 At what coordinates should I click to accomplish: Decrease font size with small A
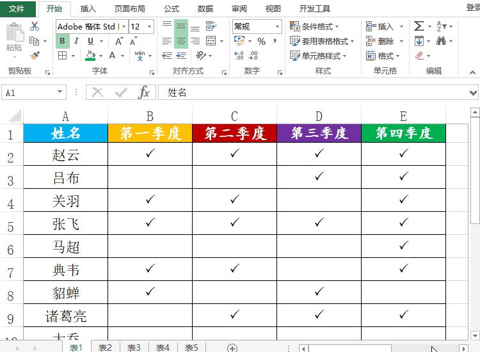tap(133, 41)
